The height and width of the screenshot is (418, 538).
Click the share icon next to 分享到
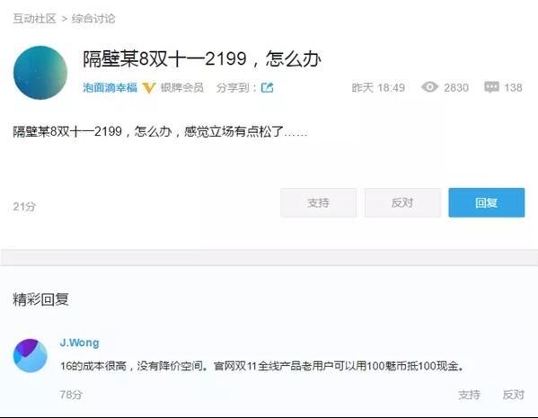tap(267, 87)
